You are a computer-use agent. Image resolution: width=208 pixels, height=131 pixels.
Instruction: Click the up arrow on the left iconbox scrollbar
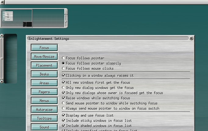pyautogui.click(x=2, y=36)
